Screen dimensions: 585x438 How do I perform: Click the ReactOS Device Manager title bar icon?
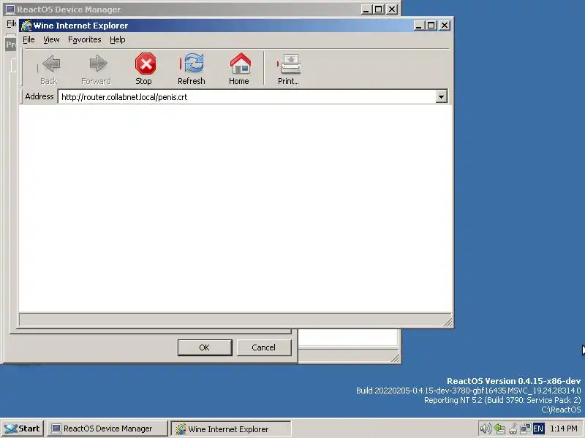pos(10,9)
